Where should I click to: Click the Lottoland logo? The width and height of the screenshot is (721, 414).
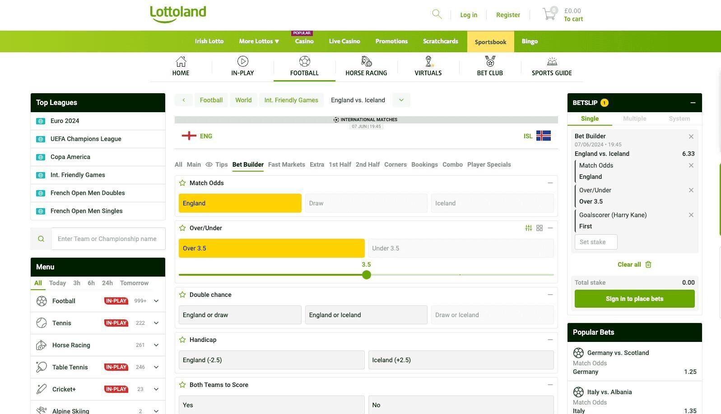178,14
